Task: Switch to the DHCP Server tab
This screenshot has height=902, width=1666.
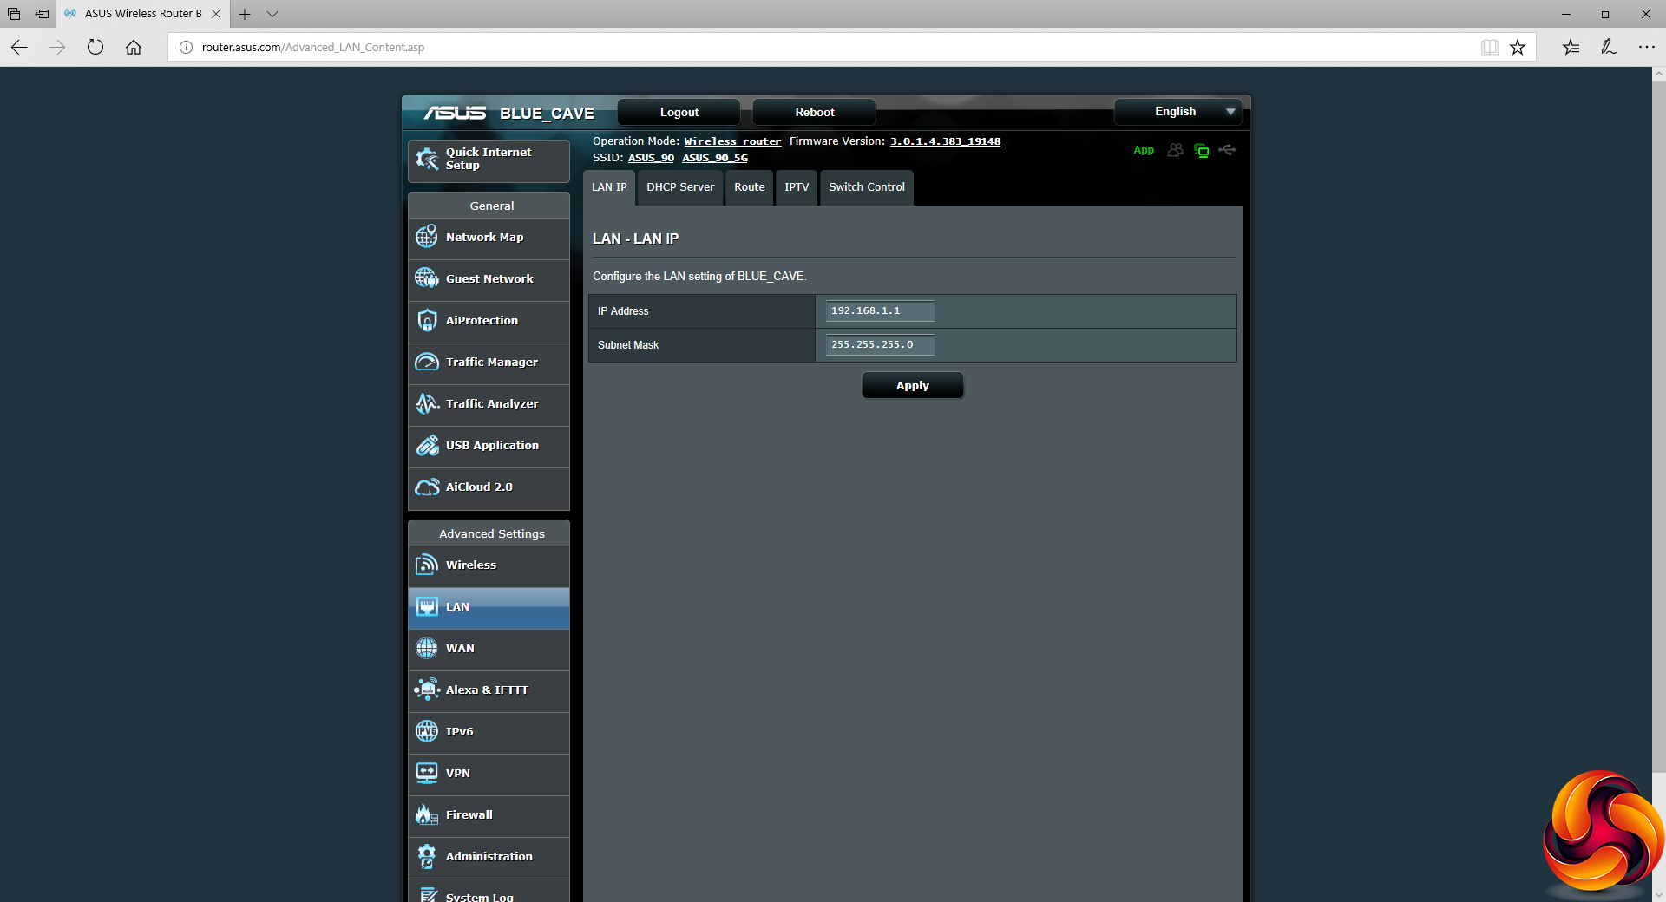Action: (x=680, y=187)
